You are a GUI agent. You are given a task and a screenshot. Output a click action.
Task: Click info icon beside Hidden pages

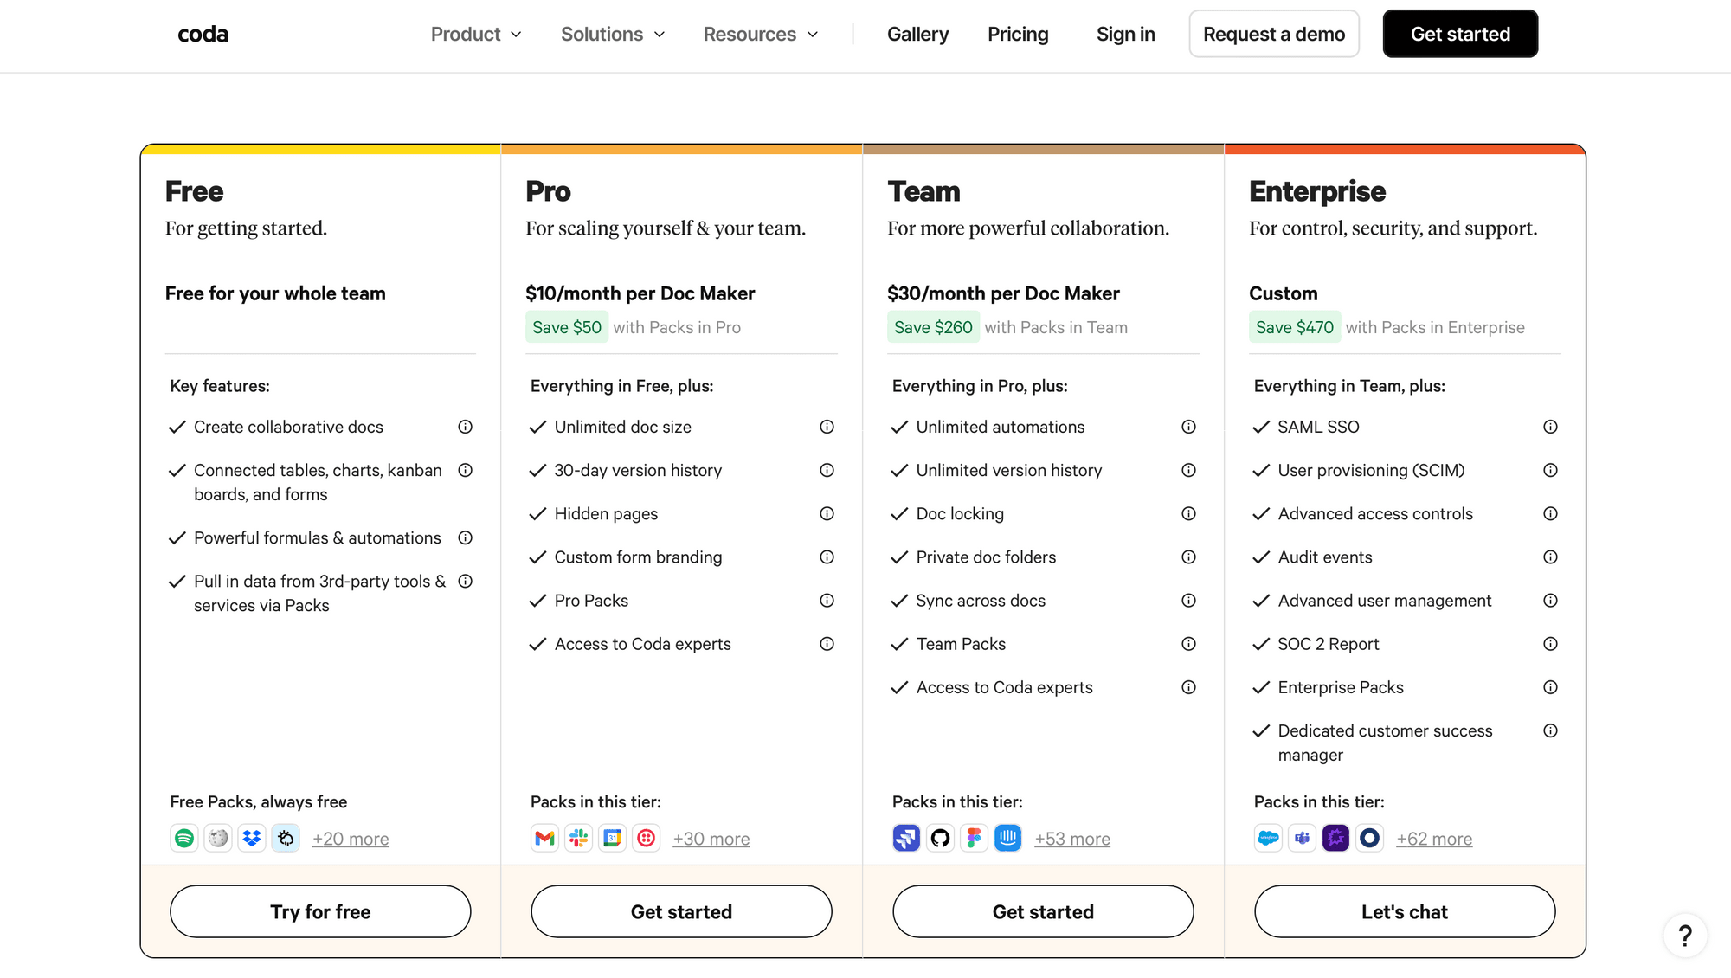tap(827, 513)
